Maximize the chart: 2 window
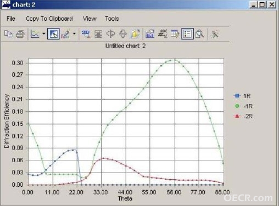279x206 pixels. [x=262, y=4]
